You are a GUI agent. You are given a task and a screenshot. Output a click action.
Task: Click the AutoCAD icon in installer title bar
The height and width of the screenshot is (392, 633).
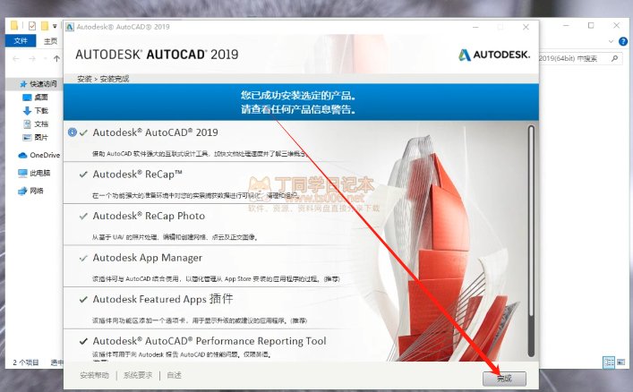(70, 27)
